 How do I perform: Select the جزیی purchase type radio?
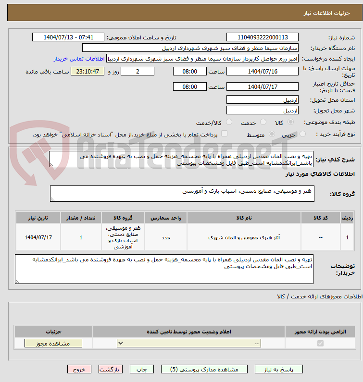302,134
